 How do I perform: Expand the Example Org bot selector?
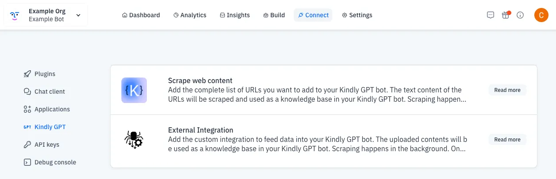coord(46,15)
